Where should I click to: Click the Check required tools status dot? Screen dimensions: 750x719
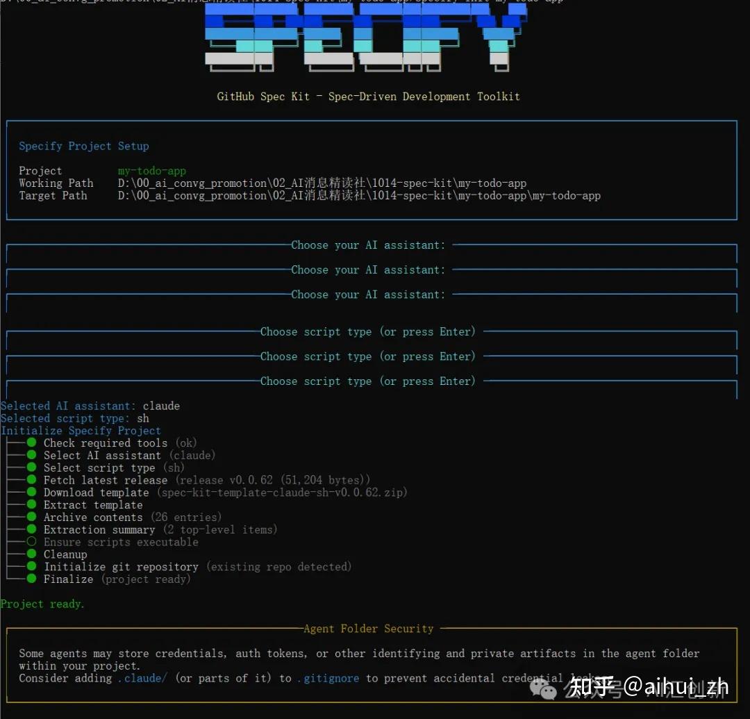(31, 443)
